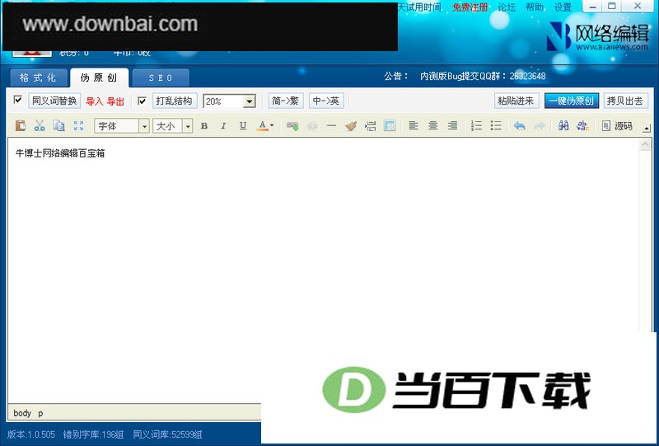Click 同义词库:52599组 status text
Image resolution: width=659 pixels, height=446 pixels.
(168, 434)
